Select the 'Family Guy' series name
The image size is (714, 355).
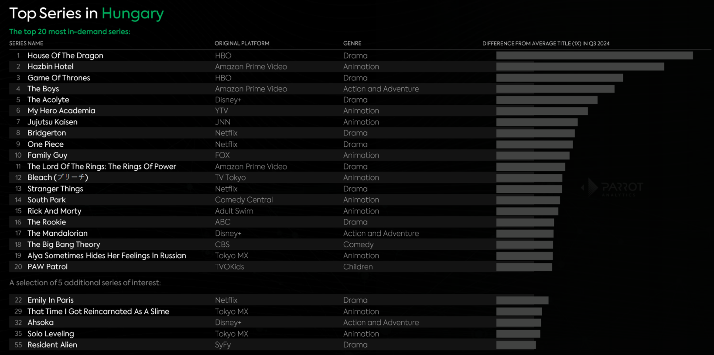coord(47,155)
